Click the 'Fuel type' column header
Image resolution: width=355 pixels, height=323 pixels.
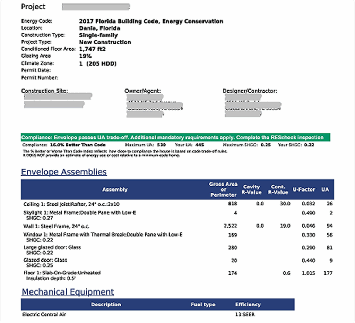(203, 304)
